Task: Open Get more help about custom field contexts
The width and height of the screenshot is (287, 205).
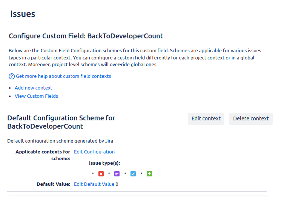Action: [x=63, y=76]
